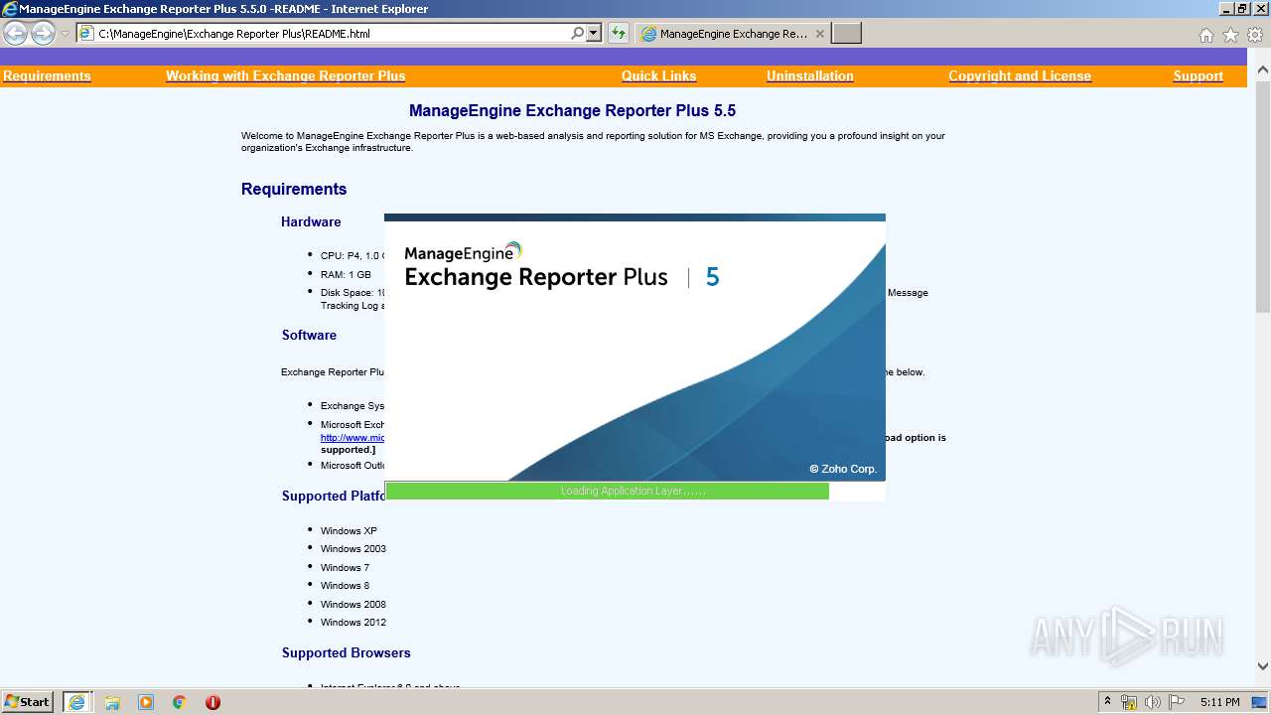This screenshot has width=1271, height=715.
Task: Click the Windows Start button
Action: point(28,702)
